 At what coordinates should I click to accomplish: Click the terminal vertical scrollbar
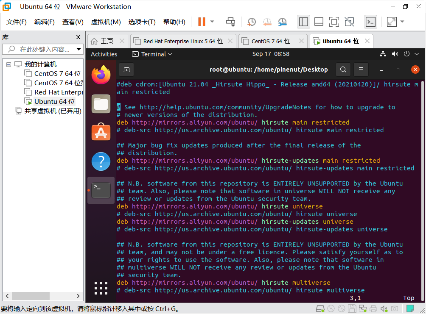423,191
